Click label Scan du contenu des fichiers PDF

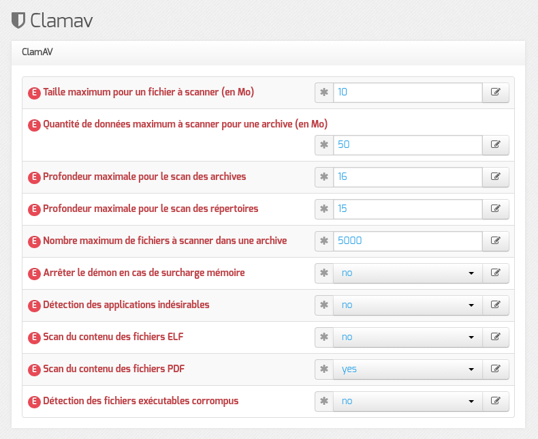click(114, 369)
